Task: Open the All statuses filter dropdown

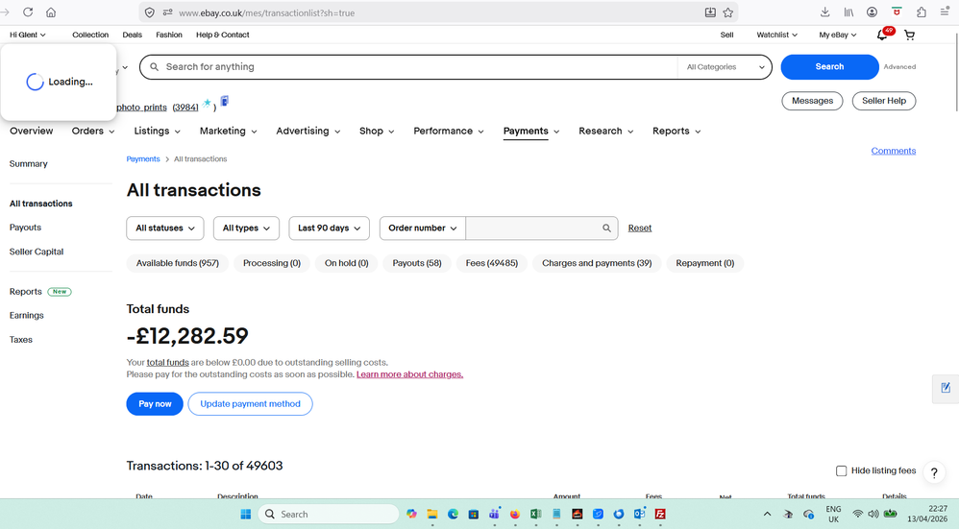Action: coord(165,228)
